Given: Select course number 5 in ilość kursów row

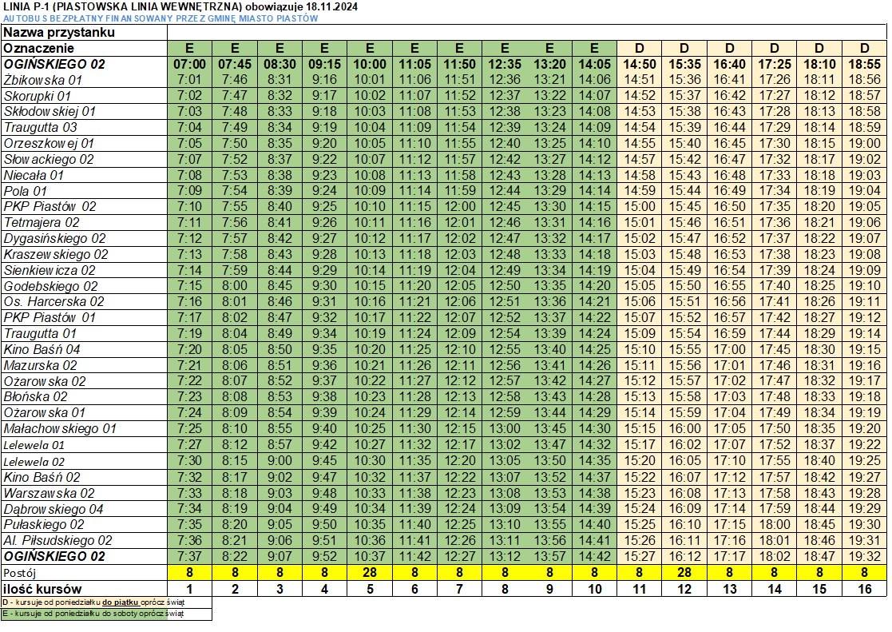Looking at the screenshot, I should coord(369,589).
